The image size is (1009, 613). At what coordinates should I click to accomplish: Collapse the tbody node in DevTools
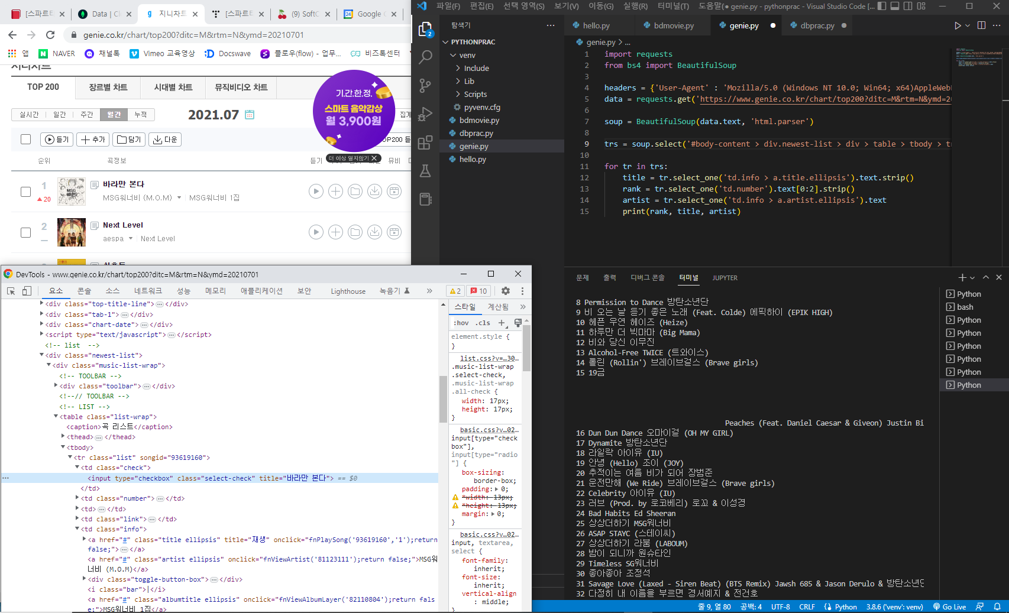coord(63,447)
